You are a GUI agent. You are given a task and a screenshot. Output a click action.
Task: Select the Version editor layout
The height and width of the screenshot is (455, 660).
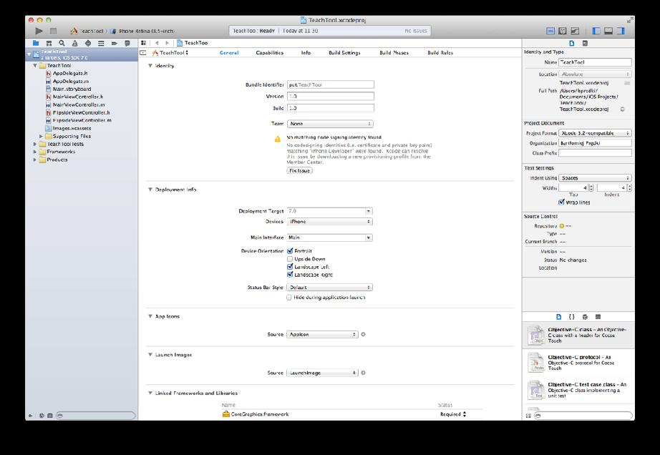coord(575,31)
